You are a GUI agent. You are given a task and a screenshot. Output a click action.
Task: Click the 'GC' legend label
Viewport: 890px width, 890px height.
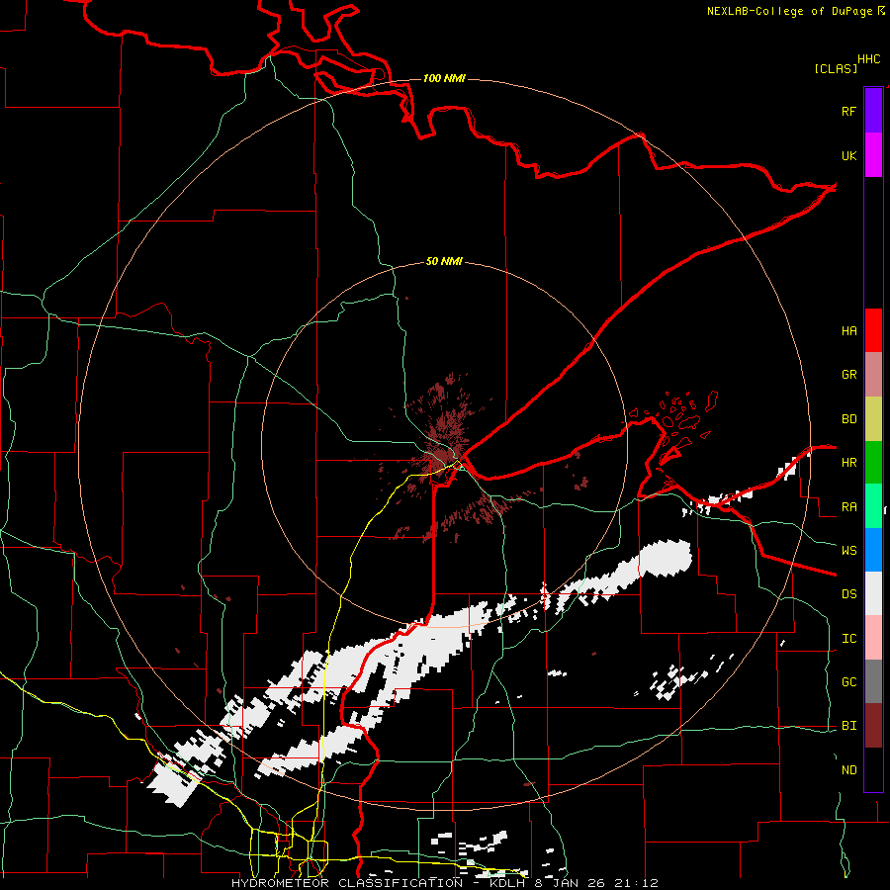848,682
